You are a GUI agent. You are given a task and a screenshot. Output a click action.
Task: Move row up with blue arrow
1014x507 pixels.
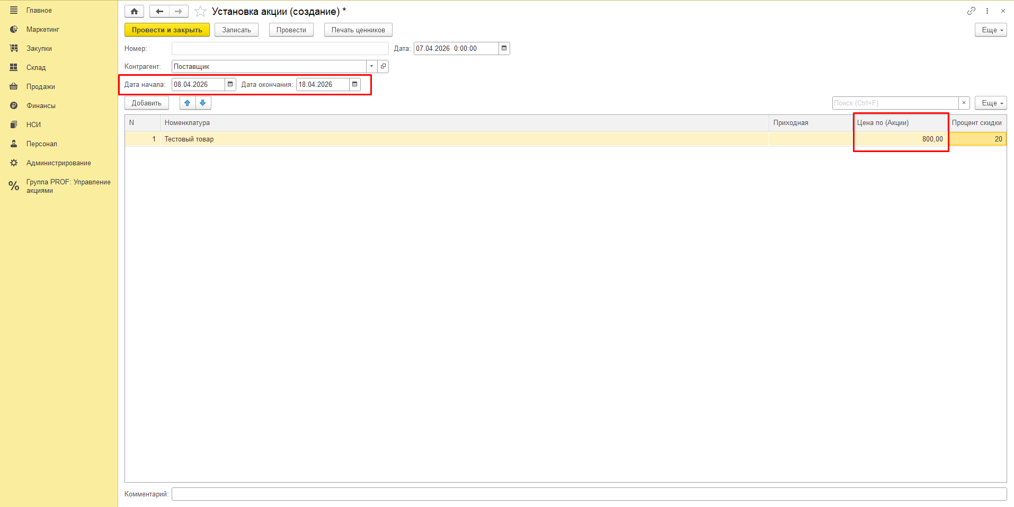click(x=188, y=103)
